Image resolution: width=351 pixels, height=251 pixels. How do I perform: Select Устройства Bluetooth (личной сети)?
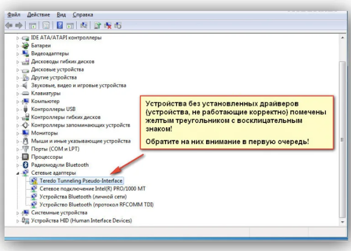83,197
